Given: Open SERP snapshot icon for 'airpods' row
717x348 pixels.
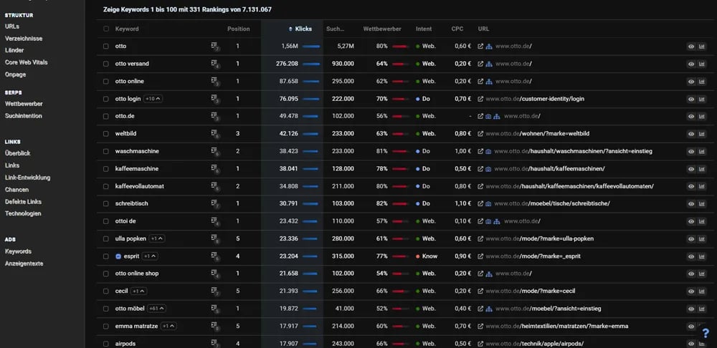Looking at the screenshot, I should pyautogui.click(x=214, y=343).
